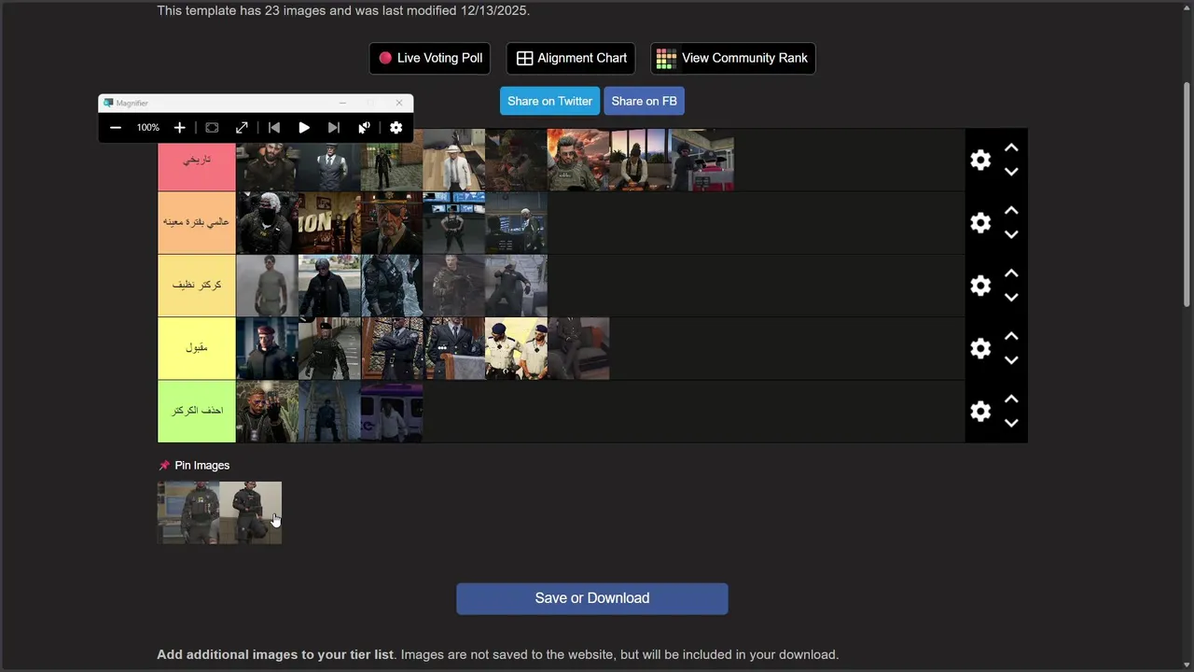Select Magnifier read from here cursor icon
Viewport: 1194px width, 672px height.
click(365, 128)
